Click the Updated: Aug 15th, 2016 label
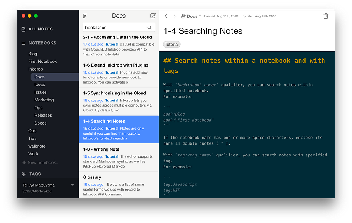Screen dimensions: 352x223 (259, 16)
